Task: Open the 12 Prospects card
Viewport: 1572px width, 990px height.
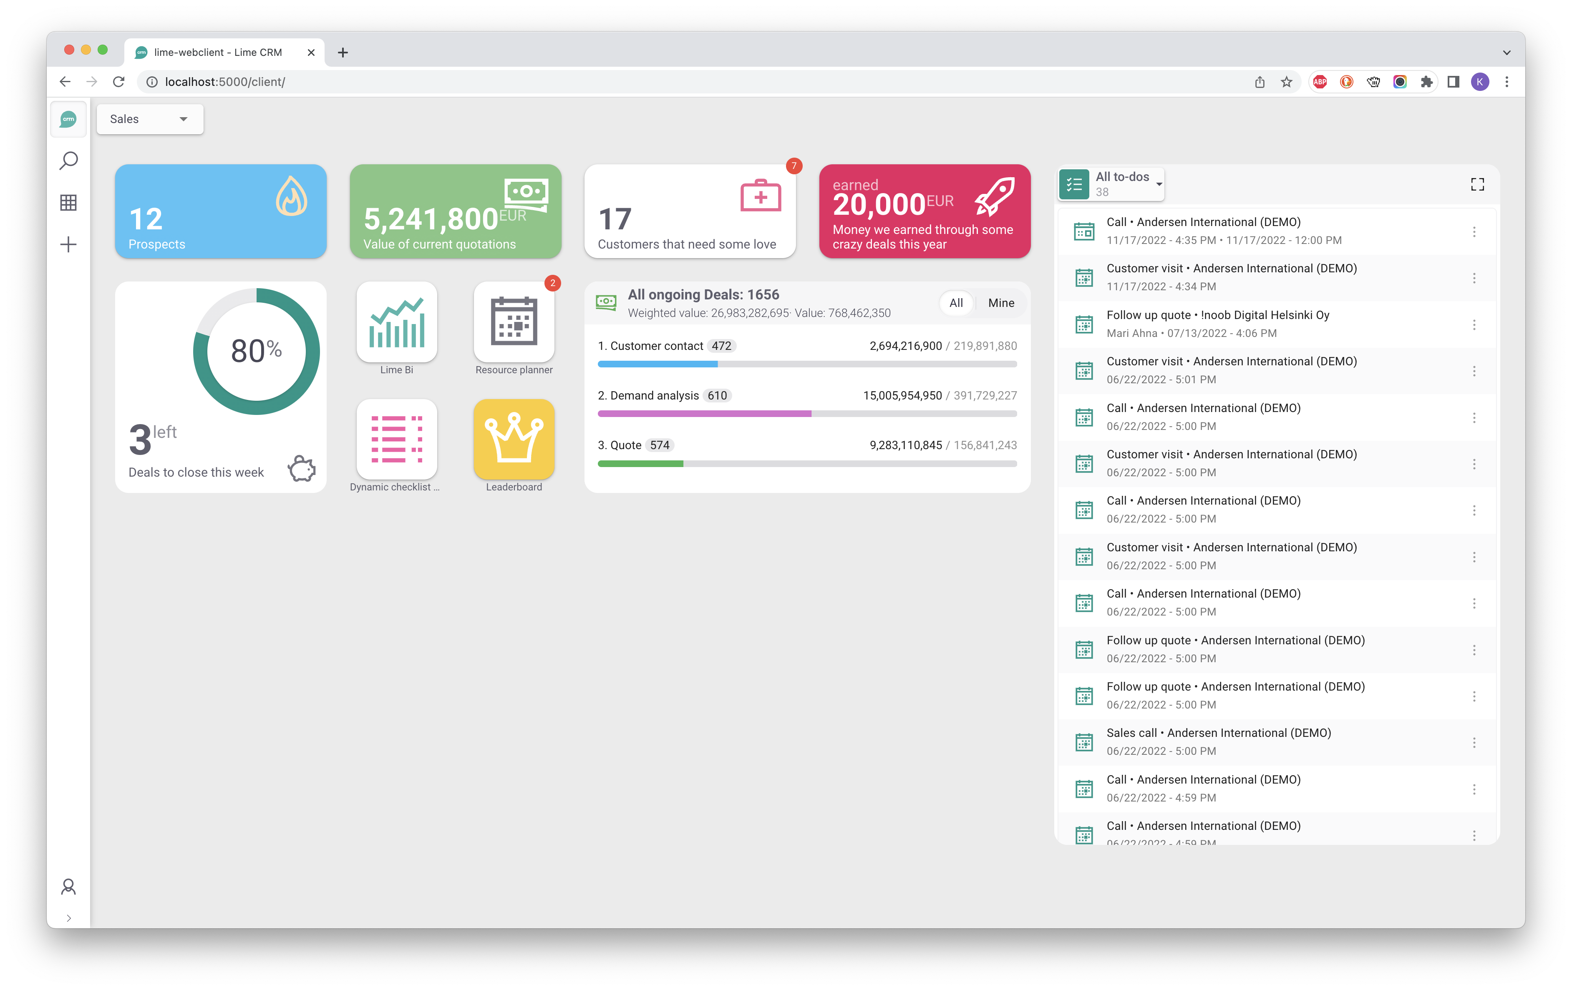Action: coord(221,211)
